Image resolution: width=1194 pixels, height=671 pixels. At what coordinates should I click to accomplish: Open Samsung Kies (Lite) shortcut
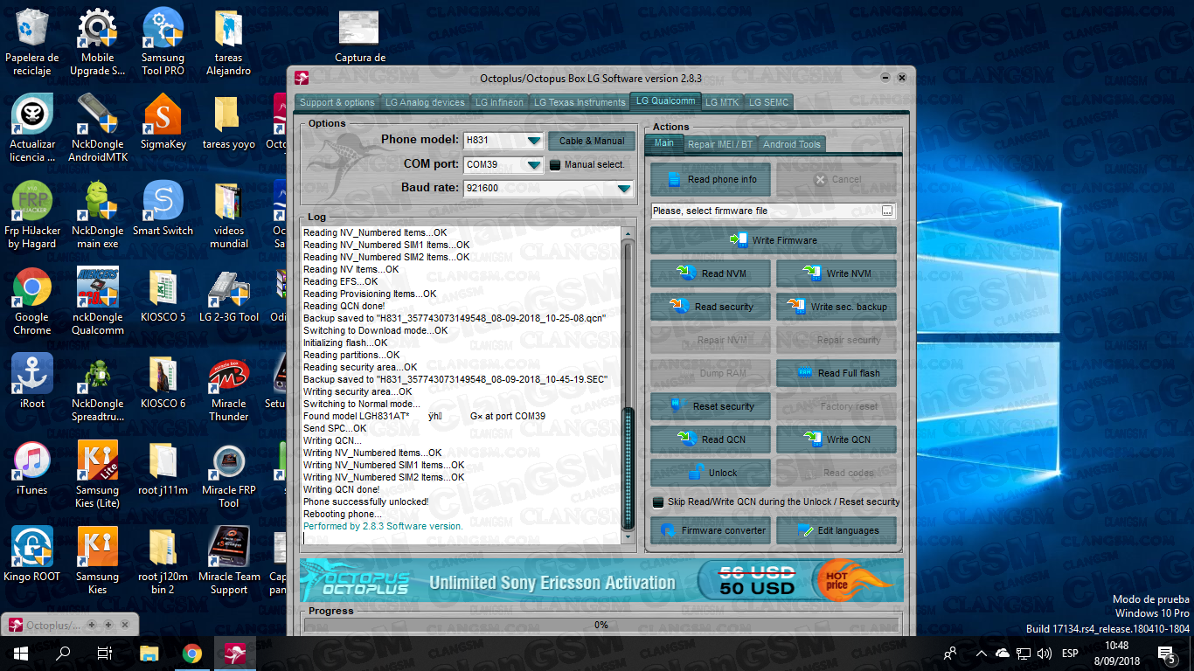98,474
